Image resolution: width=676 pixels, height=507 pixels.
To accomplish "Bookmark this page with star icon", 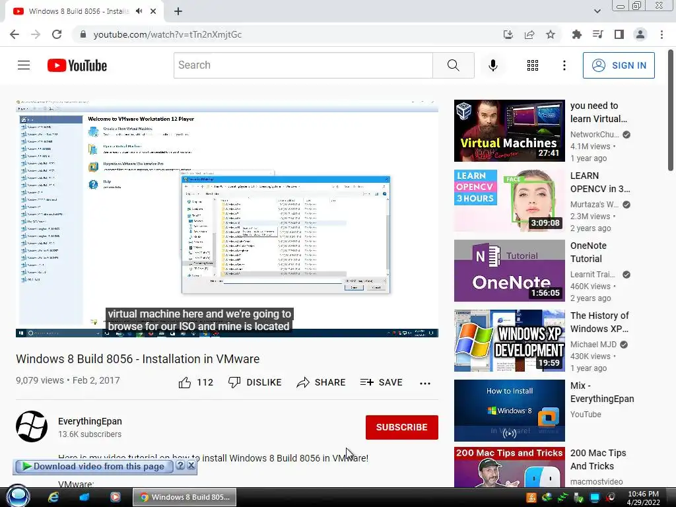I will point(551,34).
